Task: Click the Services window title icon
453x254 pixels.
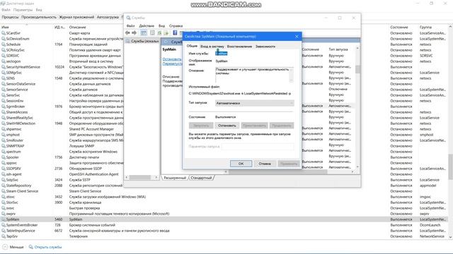Action: click(x=128, y=18)
